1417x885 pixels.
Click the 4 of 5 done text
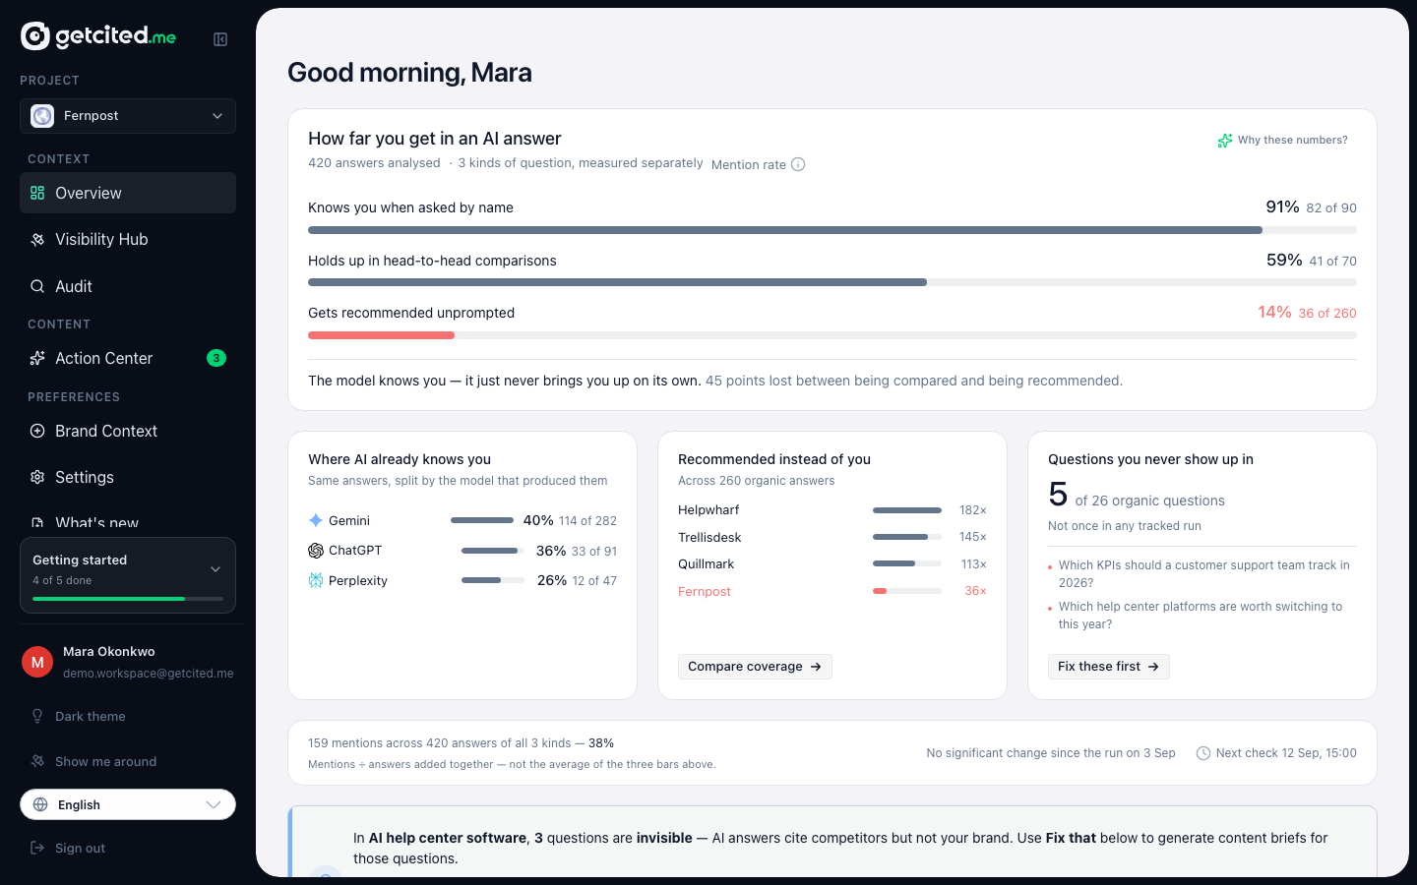62,580
